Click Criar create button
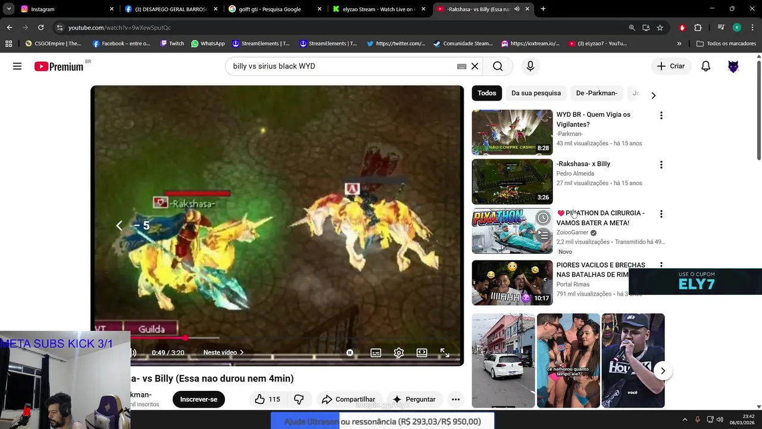This screenshot has width=762, height=429. tap(671, 66)
